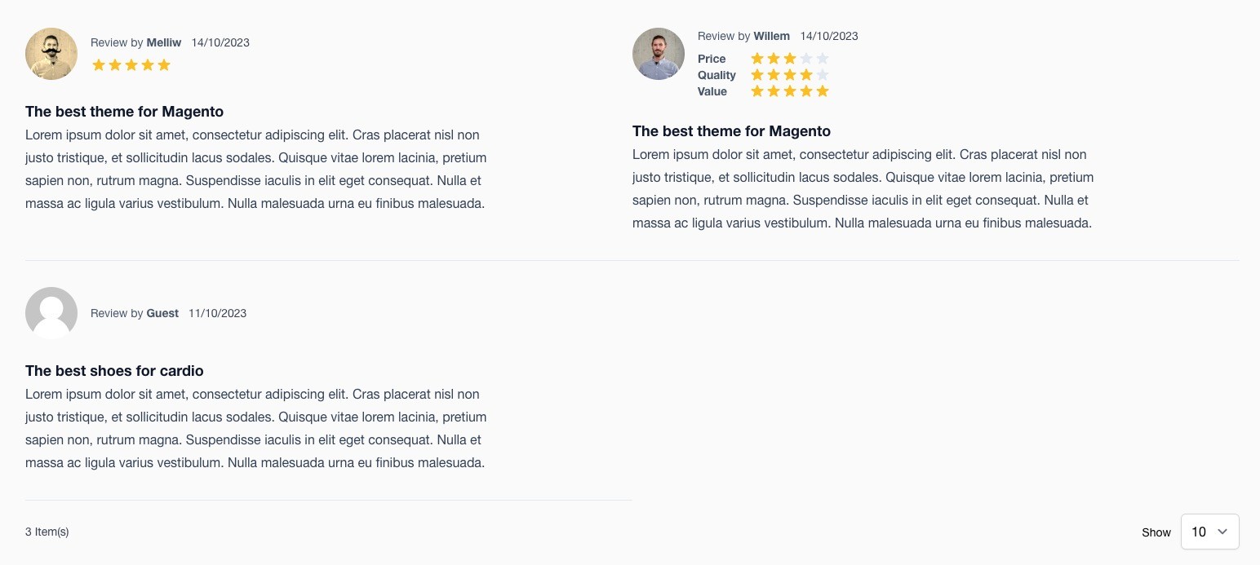Click the fourth star in Quality rating
Image resolution: width=1260 pixels, height=565 pixels.
coord(806,75)
